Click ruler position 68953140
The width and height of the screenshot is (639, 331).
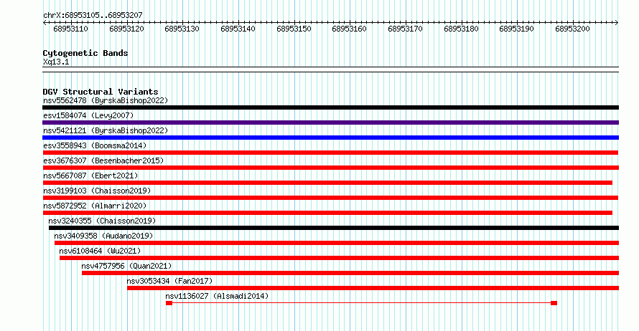(x=238, y=29)
